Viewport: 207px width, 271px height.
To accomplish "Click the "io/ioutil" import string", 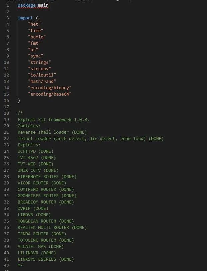I will click(42, 75).
